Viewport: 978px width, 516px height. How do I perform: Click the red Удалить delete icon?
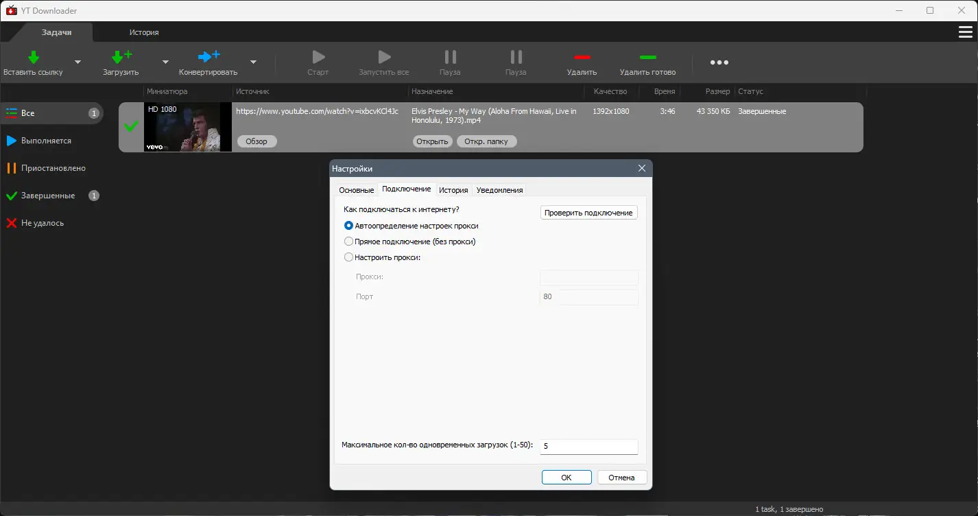582,58
